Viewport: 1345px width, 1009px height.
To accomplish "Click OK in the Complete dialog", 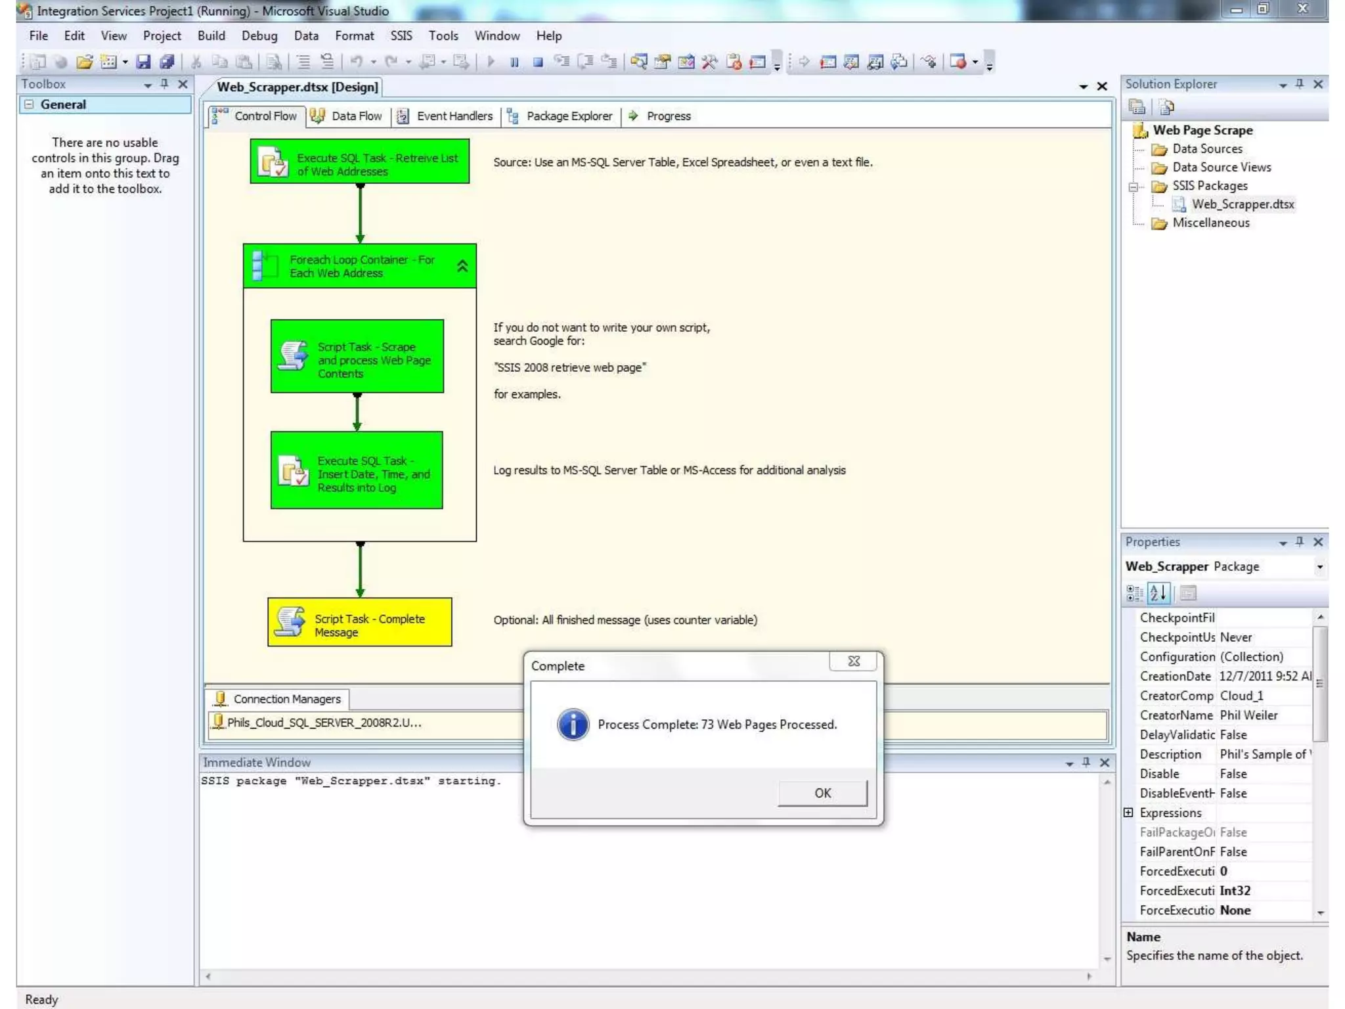I will 822,793.
